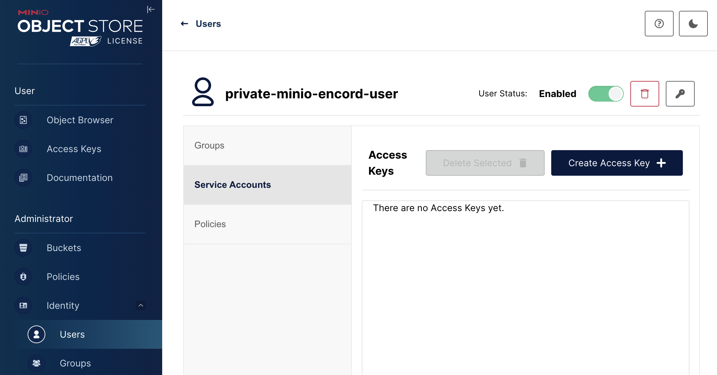The height and width of the screenshot is (375, 717).
Task: Select Users under Identity
Action: coord(81,334)
